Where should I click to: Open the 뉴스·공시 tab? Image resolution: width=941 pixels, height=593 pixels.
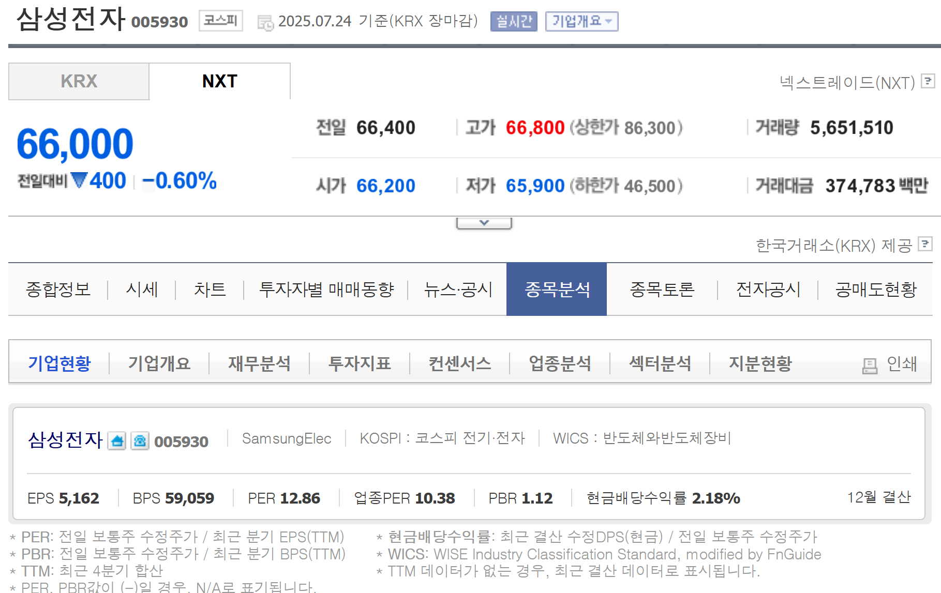pos(458,289)
